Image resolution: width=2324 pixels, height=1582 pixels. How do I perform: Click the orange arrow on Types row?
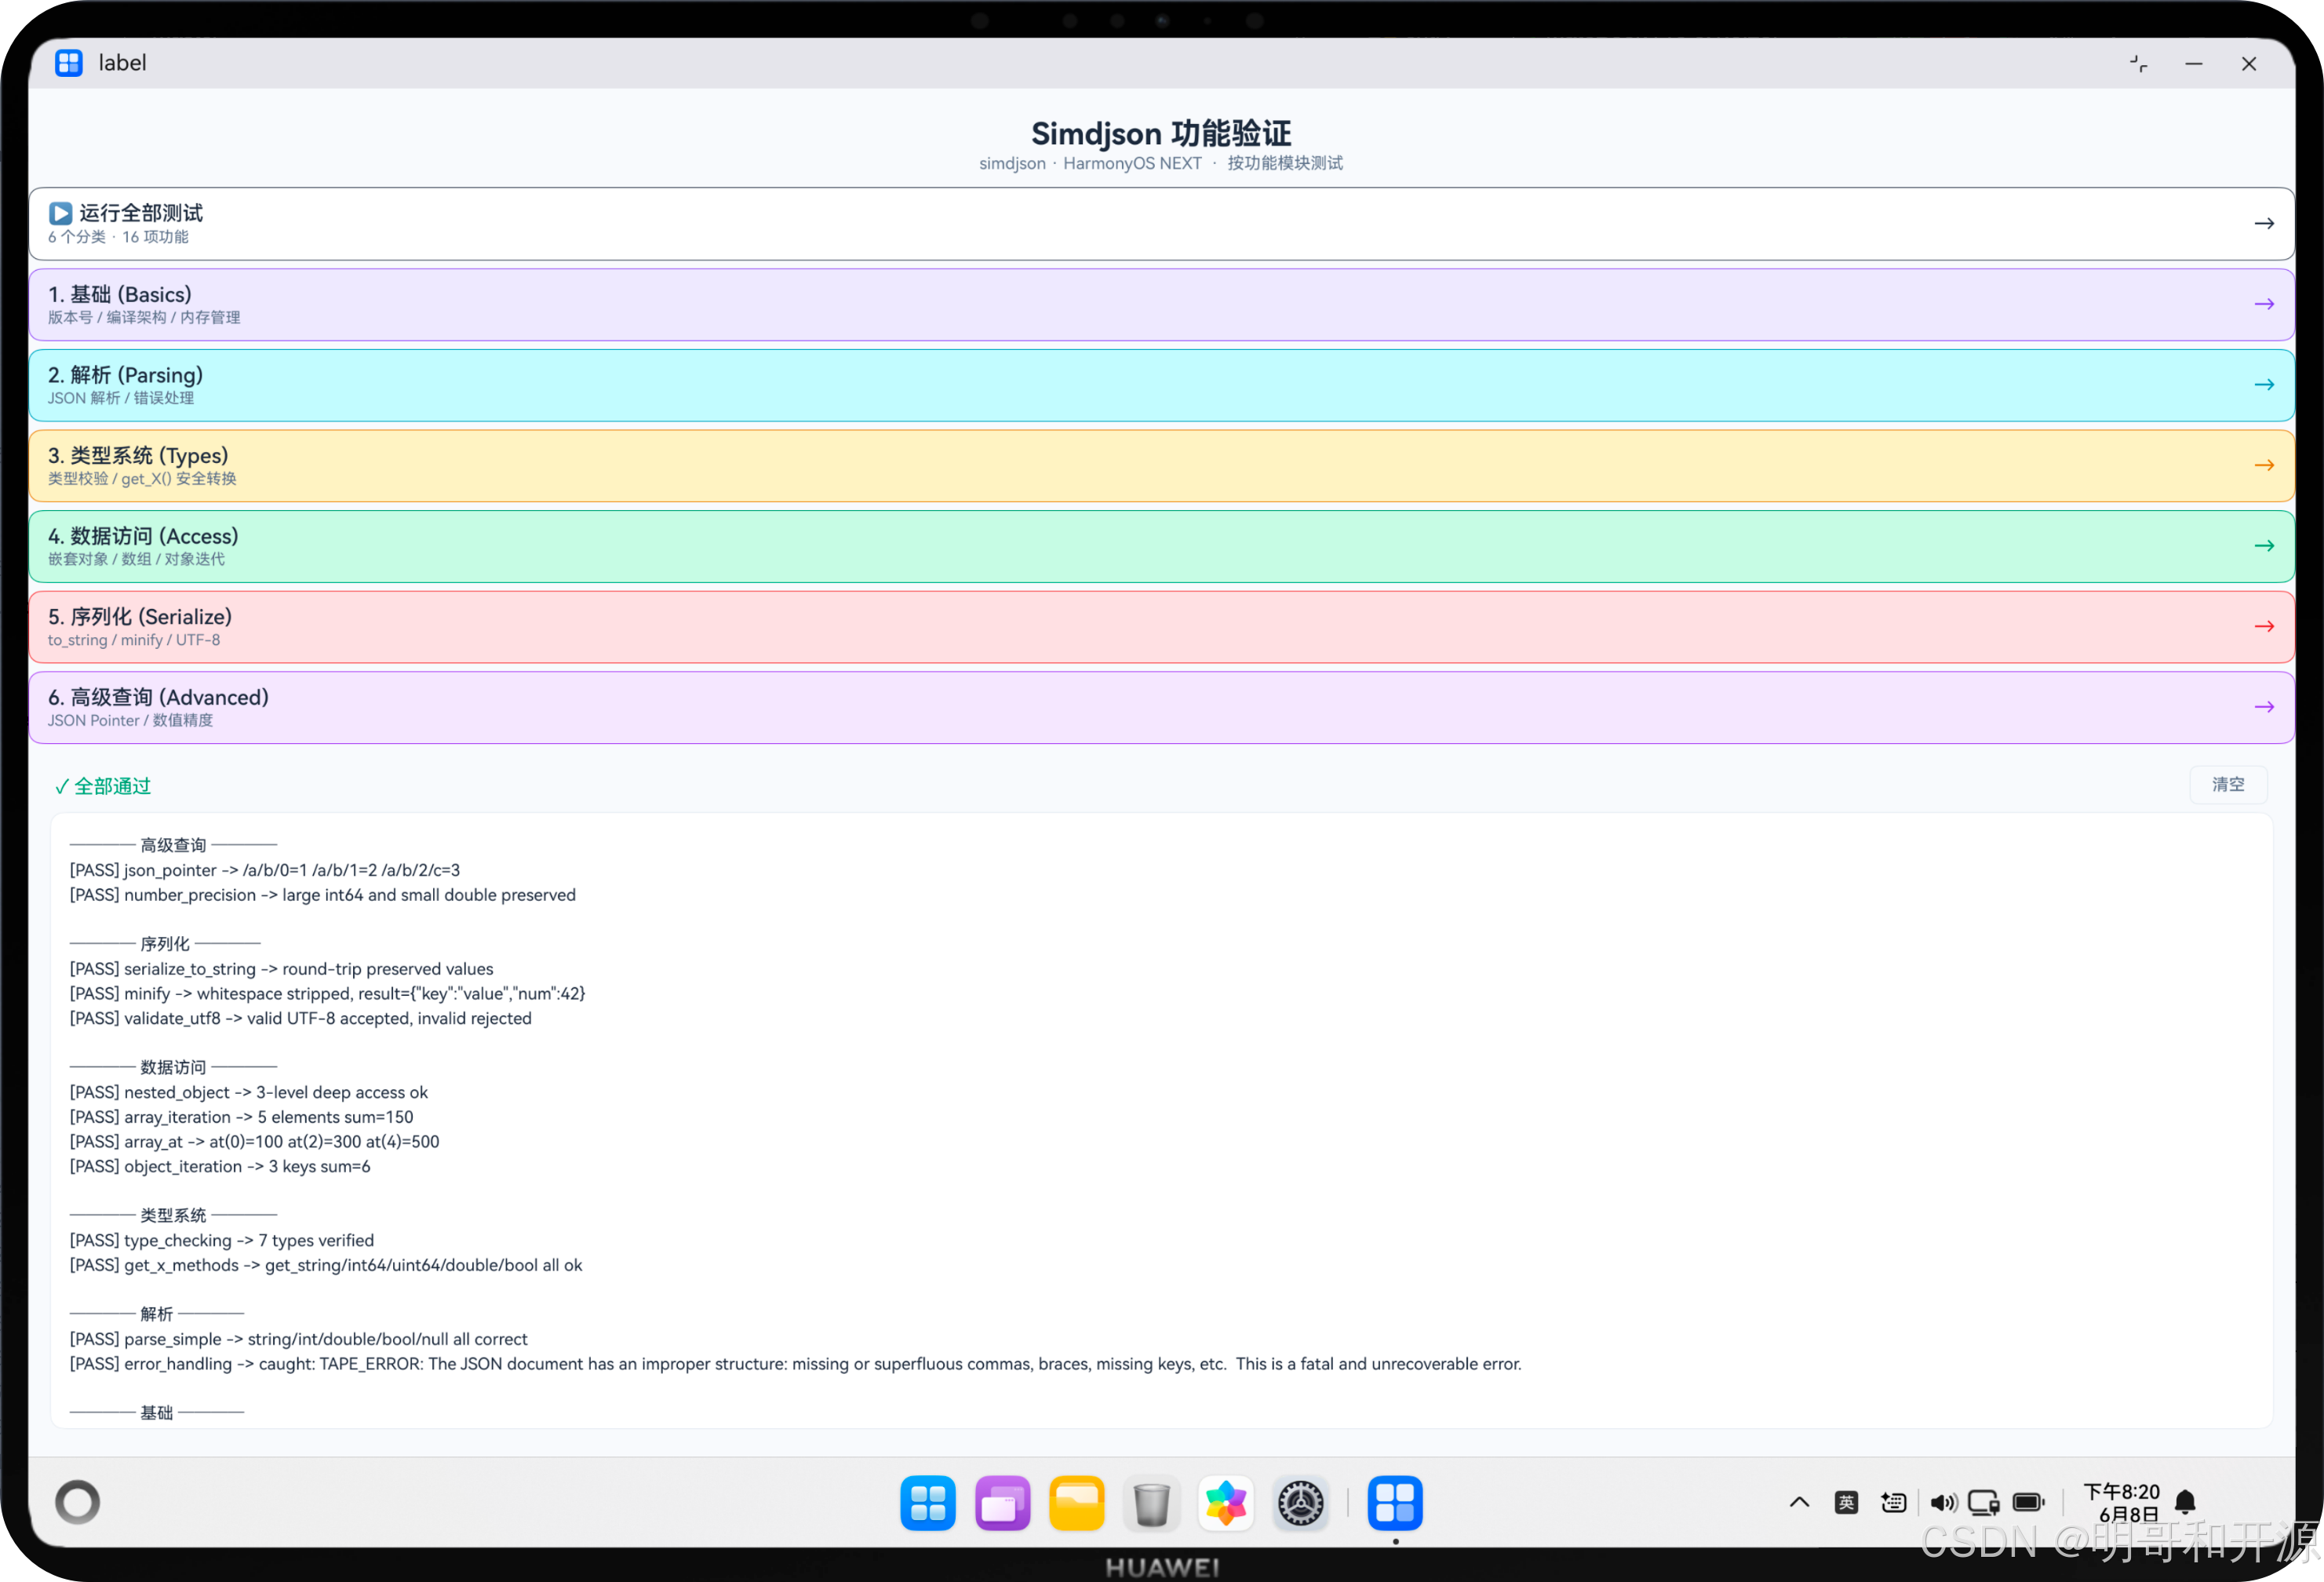2264,465
